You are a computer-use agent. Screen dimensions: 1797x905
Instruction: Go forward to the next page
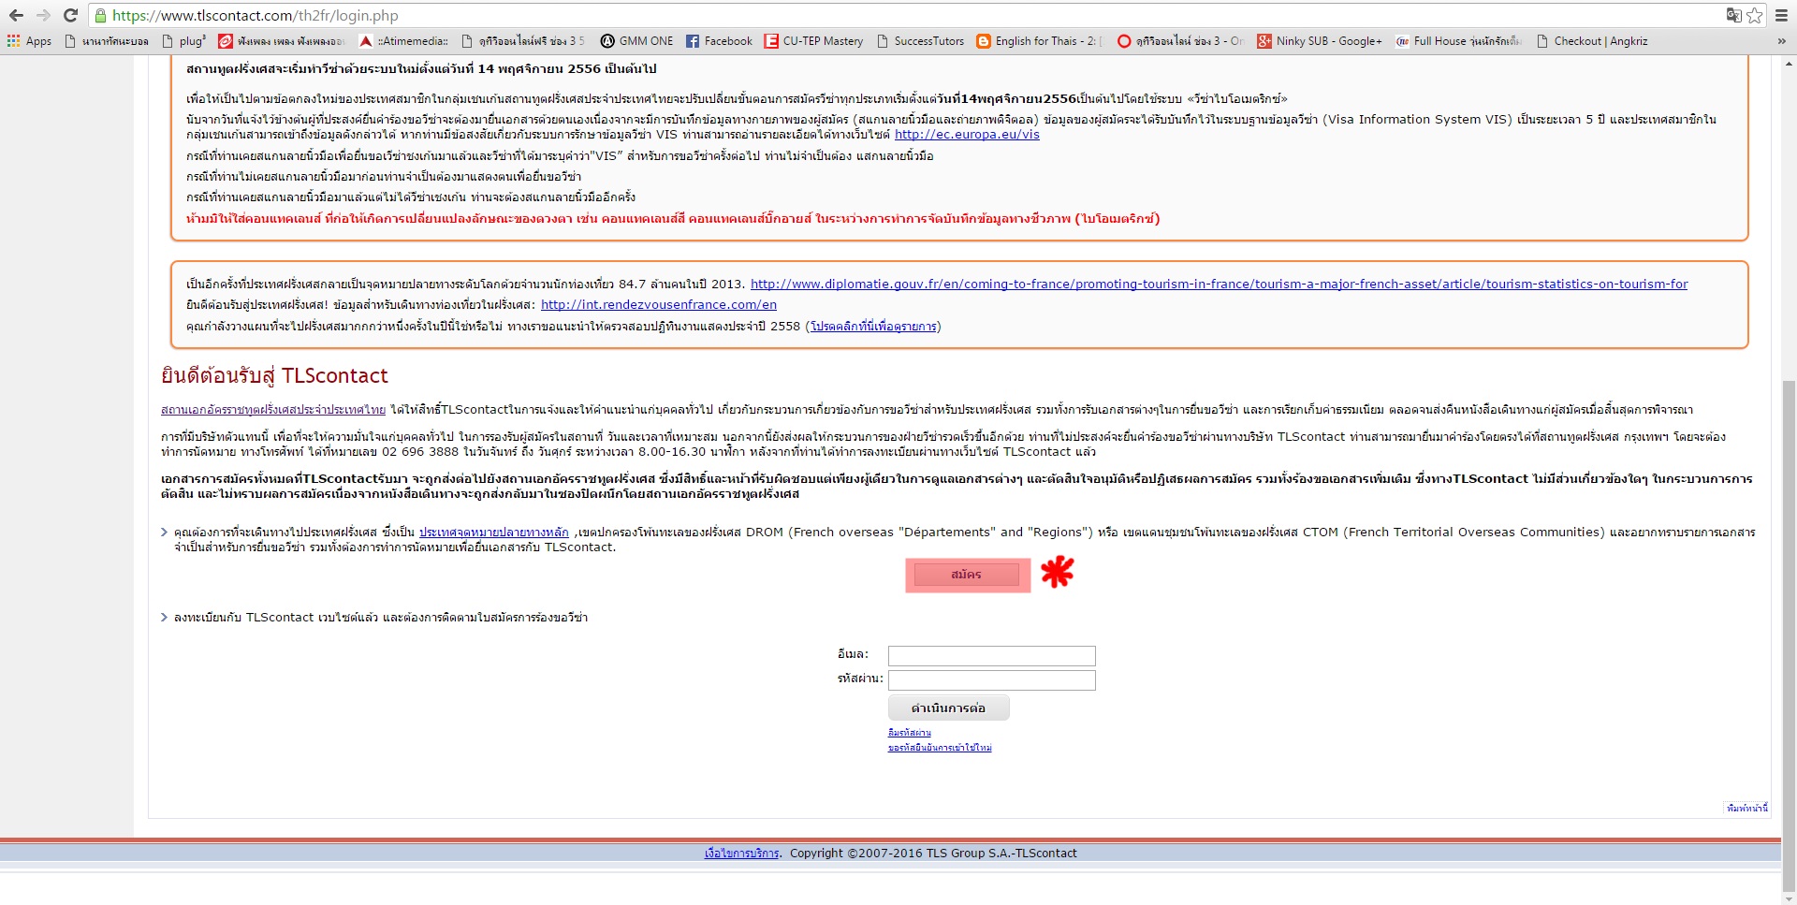[x=43, y=15]
